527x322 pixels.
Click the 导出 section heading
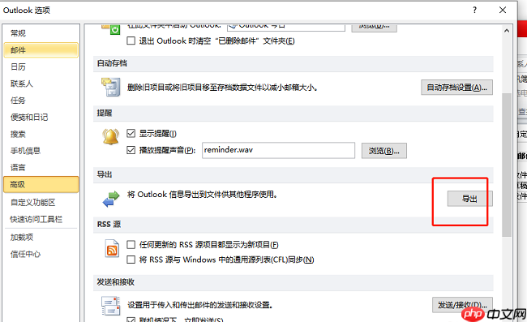[105, 174]
